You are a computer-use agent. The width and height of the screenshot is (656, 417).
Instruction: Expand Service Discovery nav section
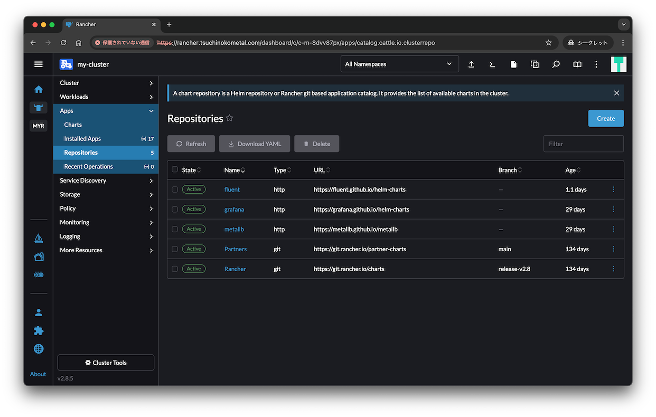106,181
